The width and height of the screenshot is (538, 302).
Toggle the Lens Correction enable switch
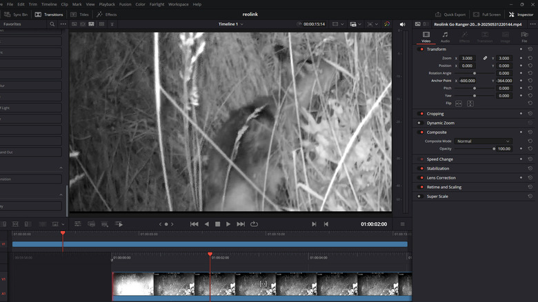[x=421, y=178]
